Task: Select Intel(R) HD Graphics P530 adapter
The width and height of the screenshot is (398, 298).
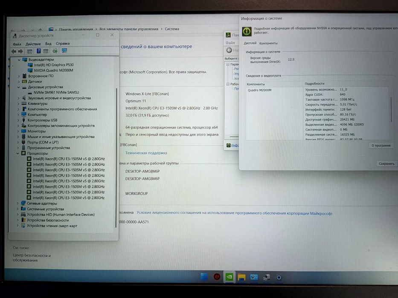Action: tap(54, 65)
